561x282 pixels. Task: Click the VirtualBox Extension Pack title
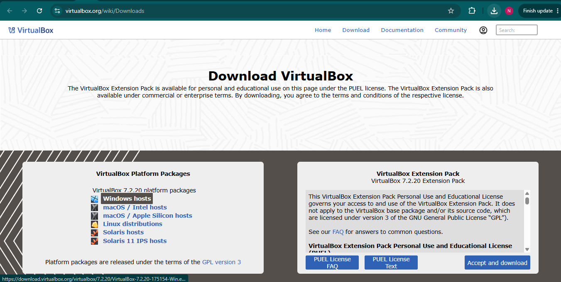pyautogui.click(x=418, y=174)
